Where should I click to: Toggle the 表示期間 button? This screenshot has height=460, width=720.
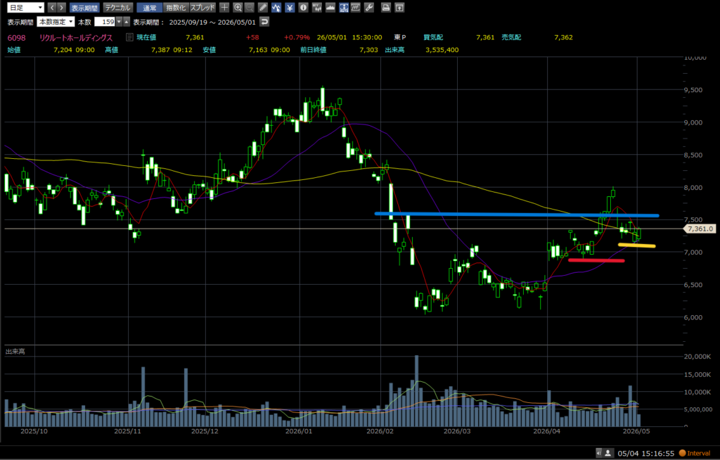[x=84, y=7]
